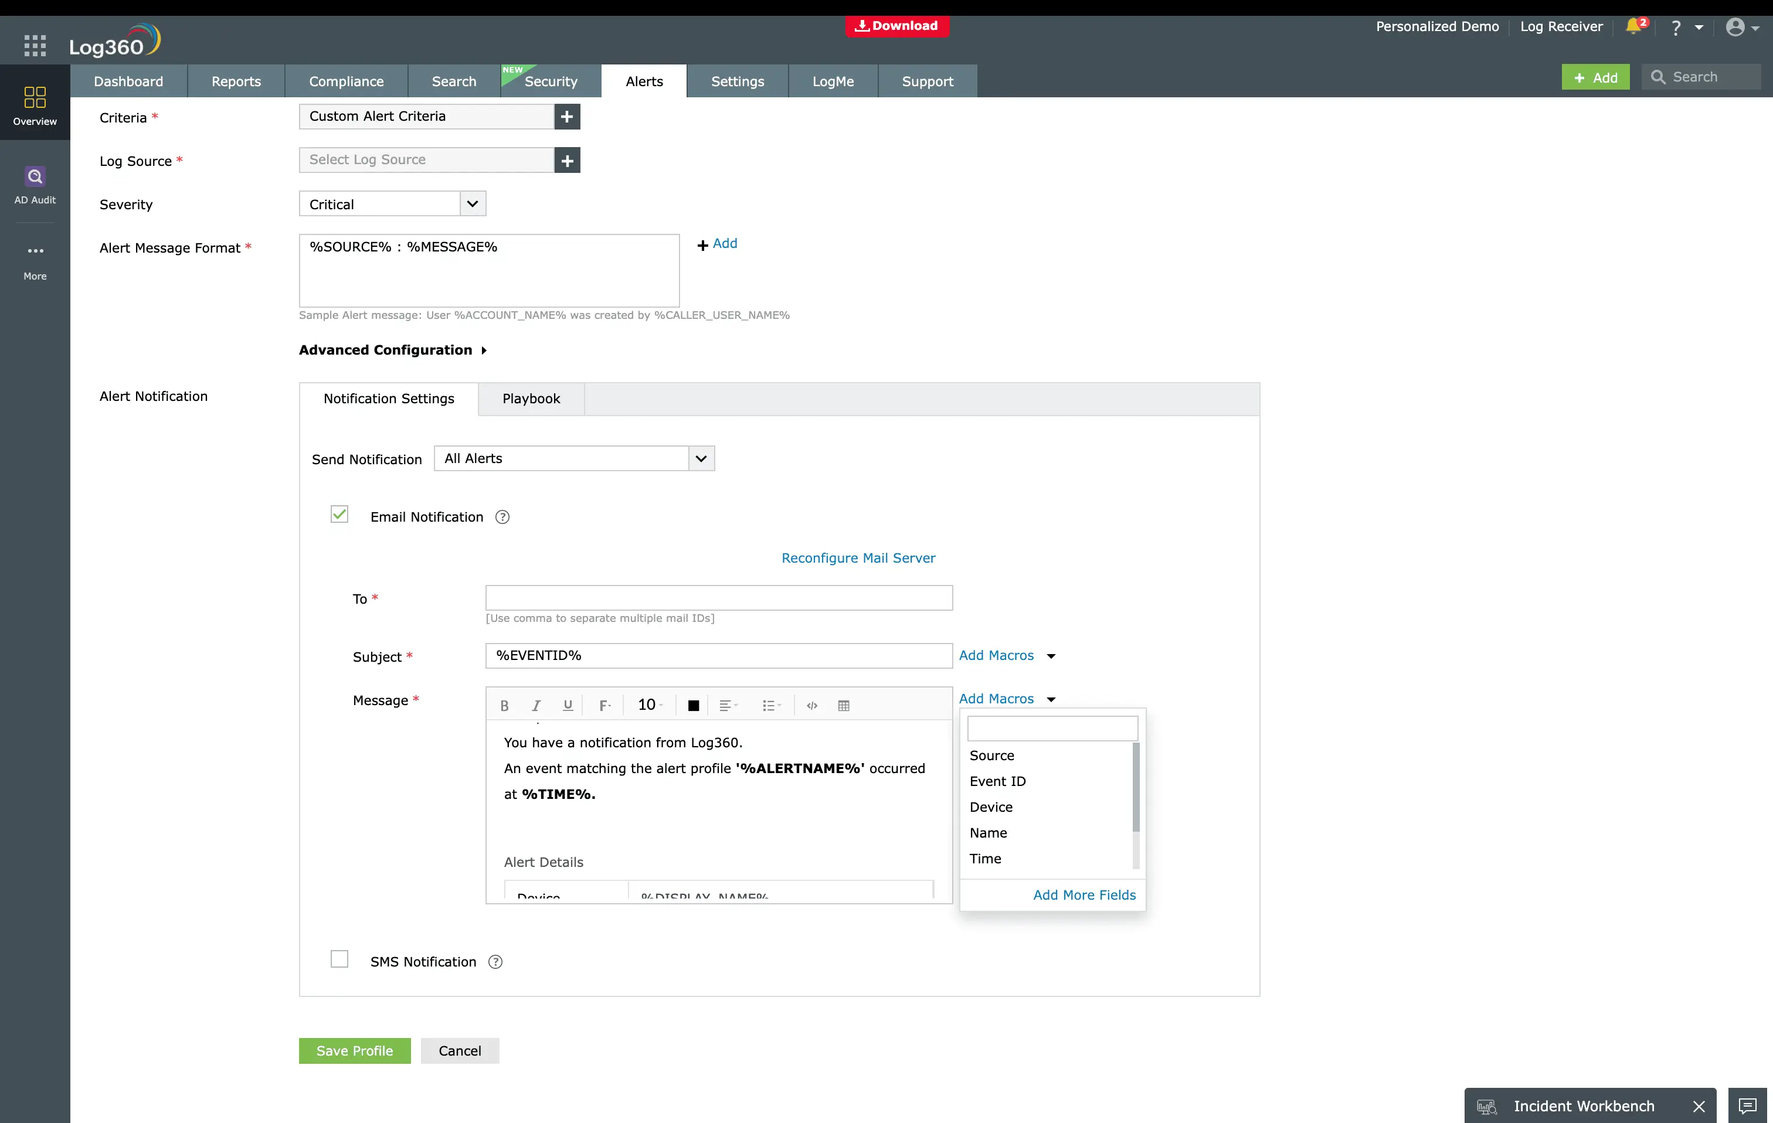Click Save Profile button
This screenshot has width=1773, height=1123.
354,1051
